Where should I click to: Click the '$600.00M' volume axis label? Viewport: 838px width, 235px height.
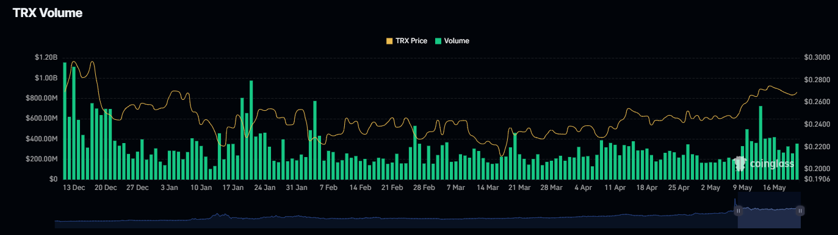42,118
